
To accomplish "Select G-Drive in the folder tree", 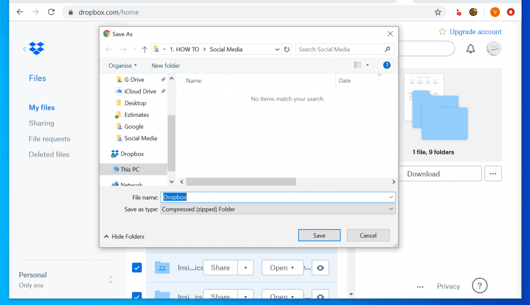I will 134,80.
